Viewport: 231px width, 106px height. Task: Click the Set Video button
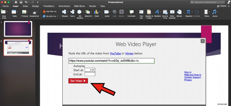coord(78,81)
